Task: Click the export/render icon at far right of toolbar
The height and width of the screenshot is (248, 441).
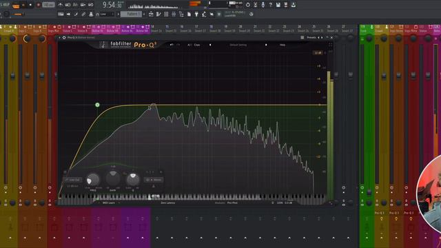Action: (x=293, y=5)
